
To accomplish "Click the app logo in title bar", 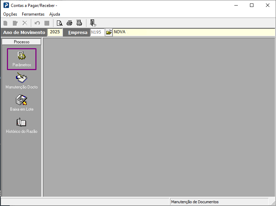I will click(x=6, y=5).
